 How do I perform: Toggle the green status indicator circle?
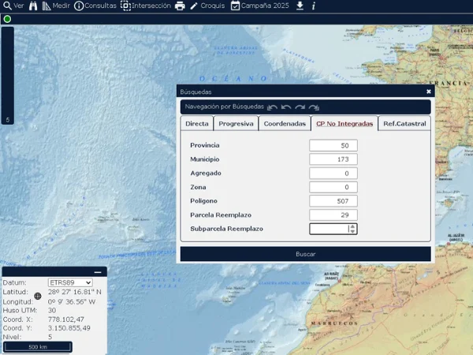click(8, 19)
